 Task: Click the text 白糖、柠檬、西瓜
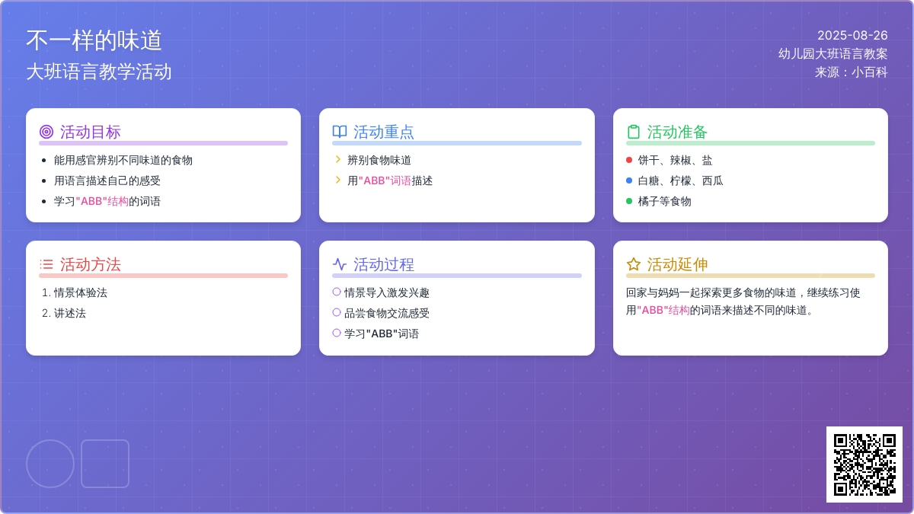[681, 180]
